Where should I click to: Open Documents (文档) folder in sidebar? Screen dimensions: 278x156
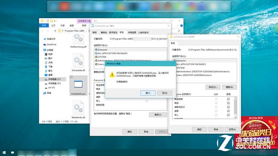tap(49, 62)
